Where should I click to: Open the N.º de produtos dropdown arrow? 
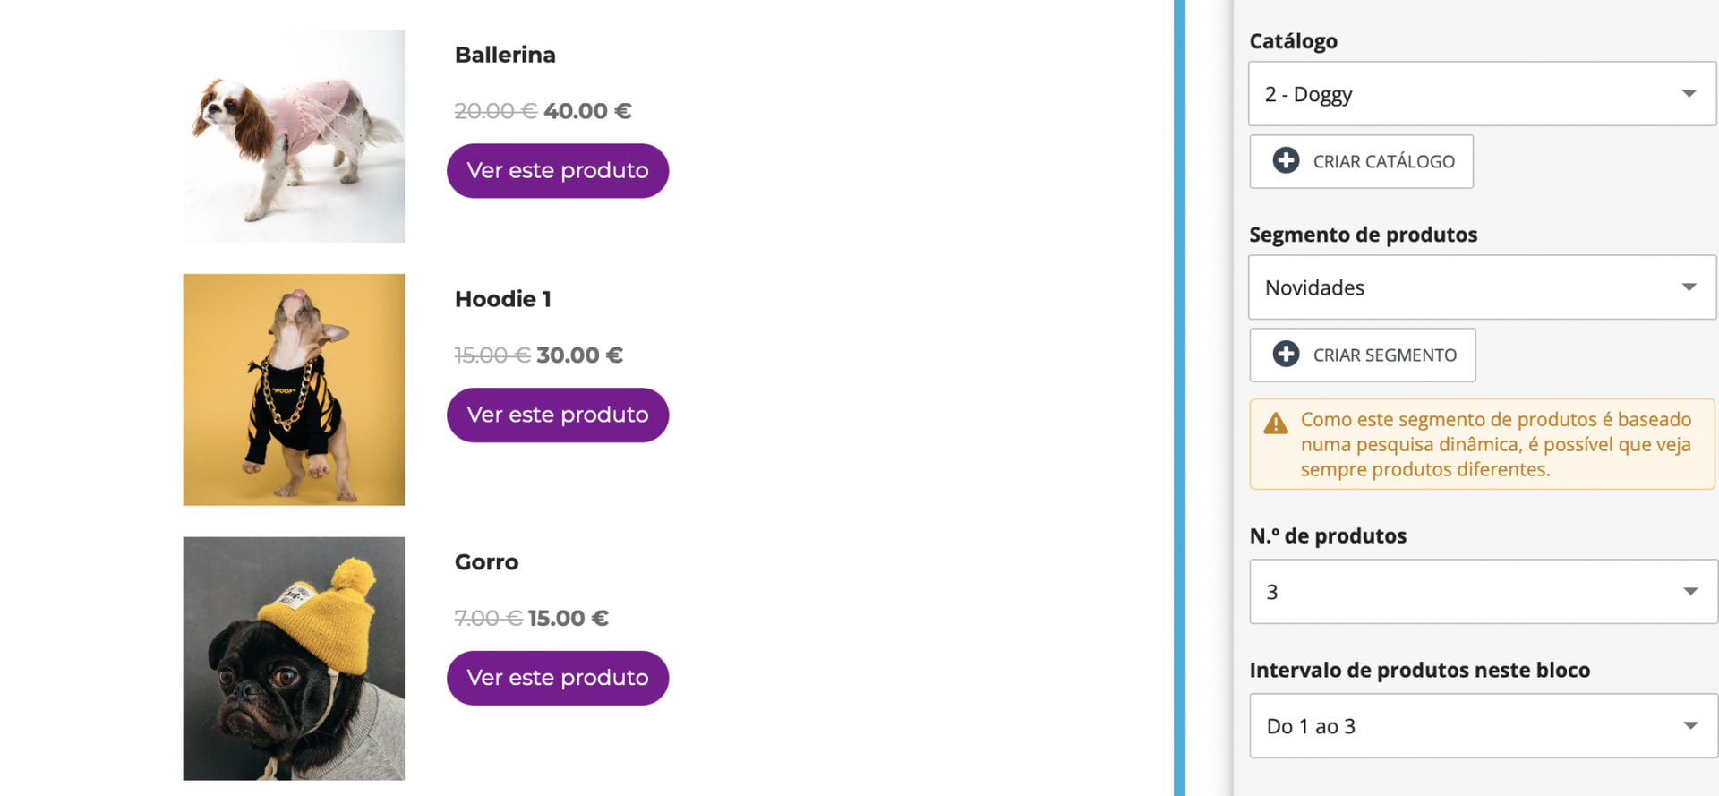[x=1689, y=592]
